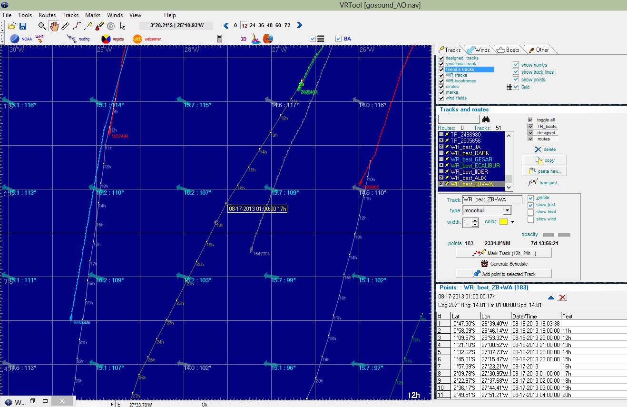Adjust the opacity slider

pos(556,235)
